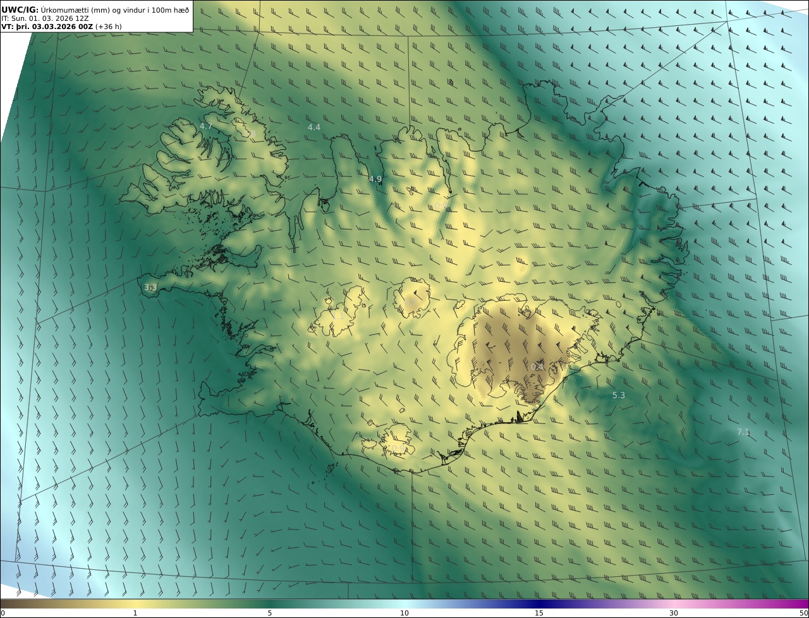The height and width of the screenshot is (618, 809).
Task: Click the colorbar tick label 5
Action: point(270,613)
